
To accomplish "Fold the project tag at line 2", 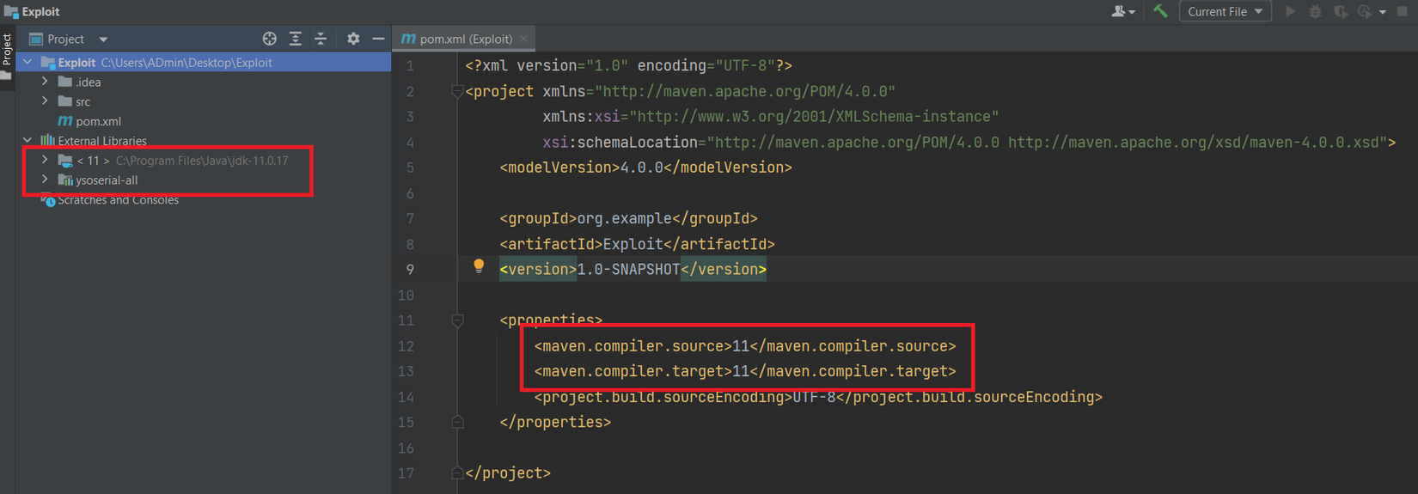I will (x=457, y=91).
